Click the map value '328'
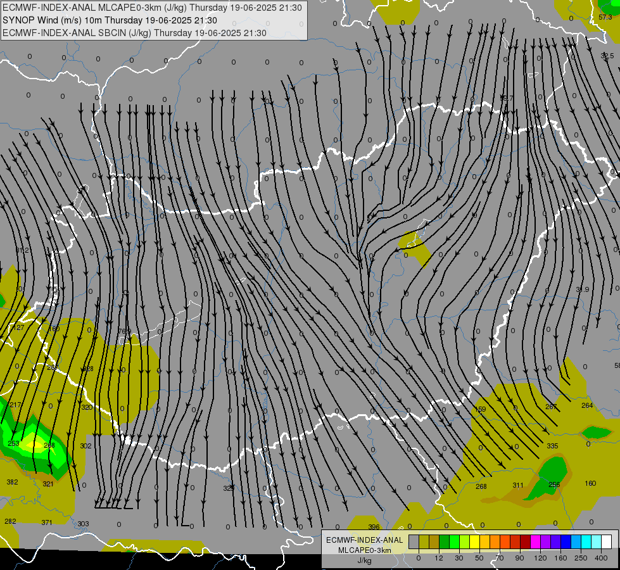620x570 pixels. (88, 369)
